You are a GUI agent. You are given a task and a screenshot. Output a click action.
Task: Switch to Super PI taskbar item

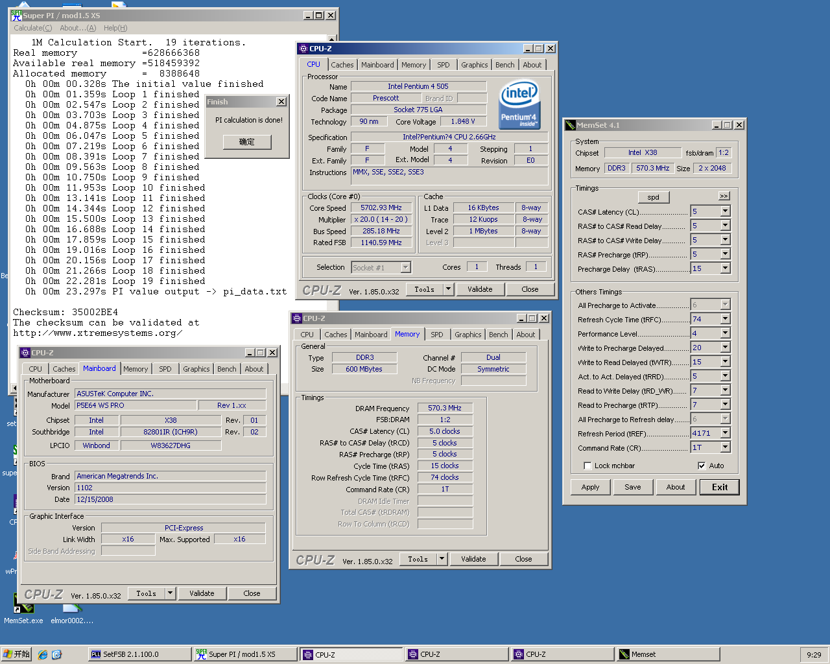[246, 654]
